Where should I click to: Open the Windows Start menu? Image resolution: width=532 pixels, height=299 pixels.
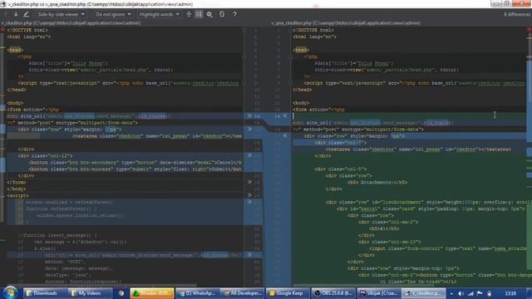pos(10,292)
